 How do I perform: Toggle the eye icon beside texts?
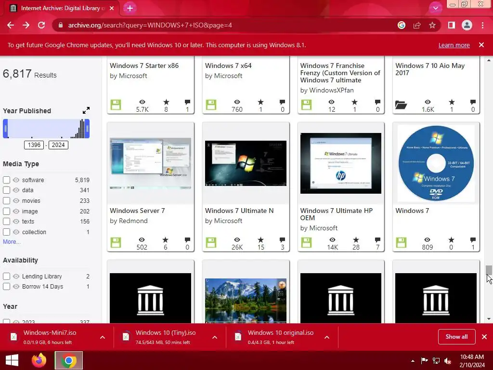(x=16, y=222)
